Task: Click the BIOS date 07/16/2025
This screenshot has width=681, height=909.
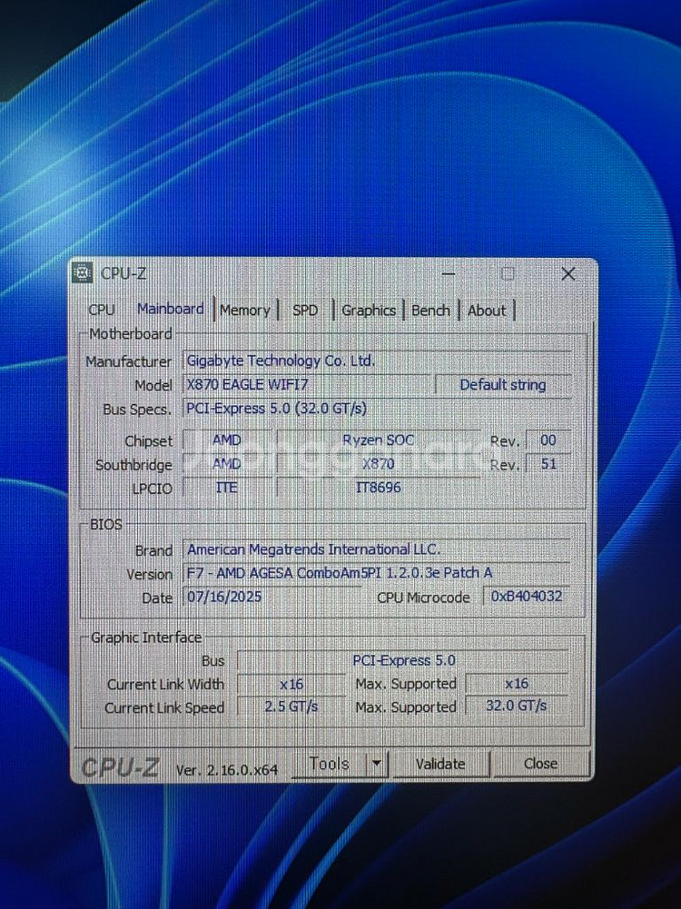Action: pyautogui.click(x=271, y=597)
